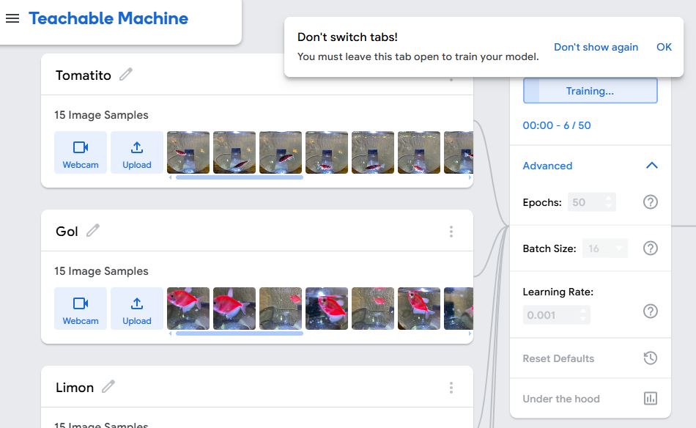
Task: Open Epochs help question icon
Action: [651, 202]
